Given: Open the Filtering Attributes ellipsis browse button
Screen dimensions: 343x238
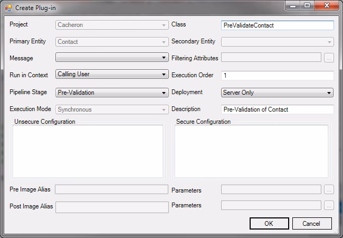Looking at the screenshot, I should [x=329, y=58].
